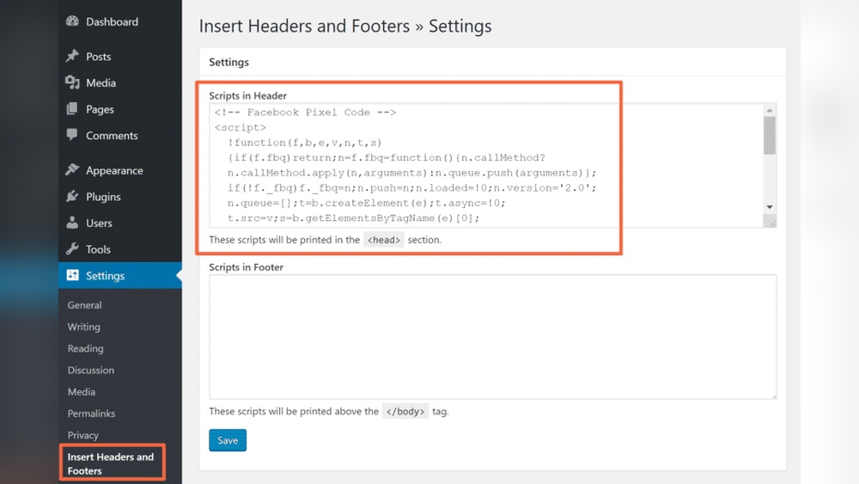The height and width of the screenshot is (484, 859).
Task: Click header textarea scrollbar up arrow
Action: [x=770, y=110]
